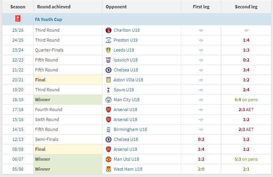Click the Man City U18 crest
This screenshot has width=273, height=177.
point(108,100)
